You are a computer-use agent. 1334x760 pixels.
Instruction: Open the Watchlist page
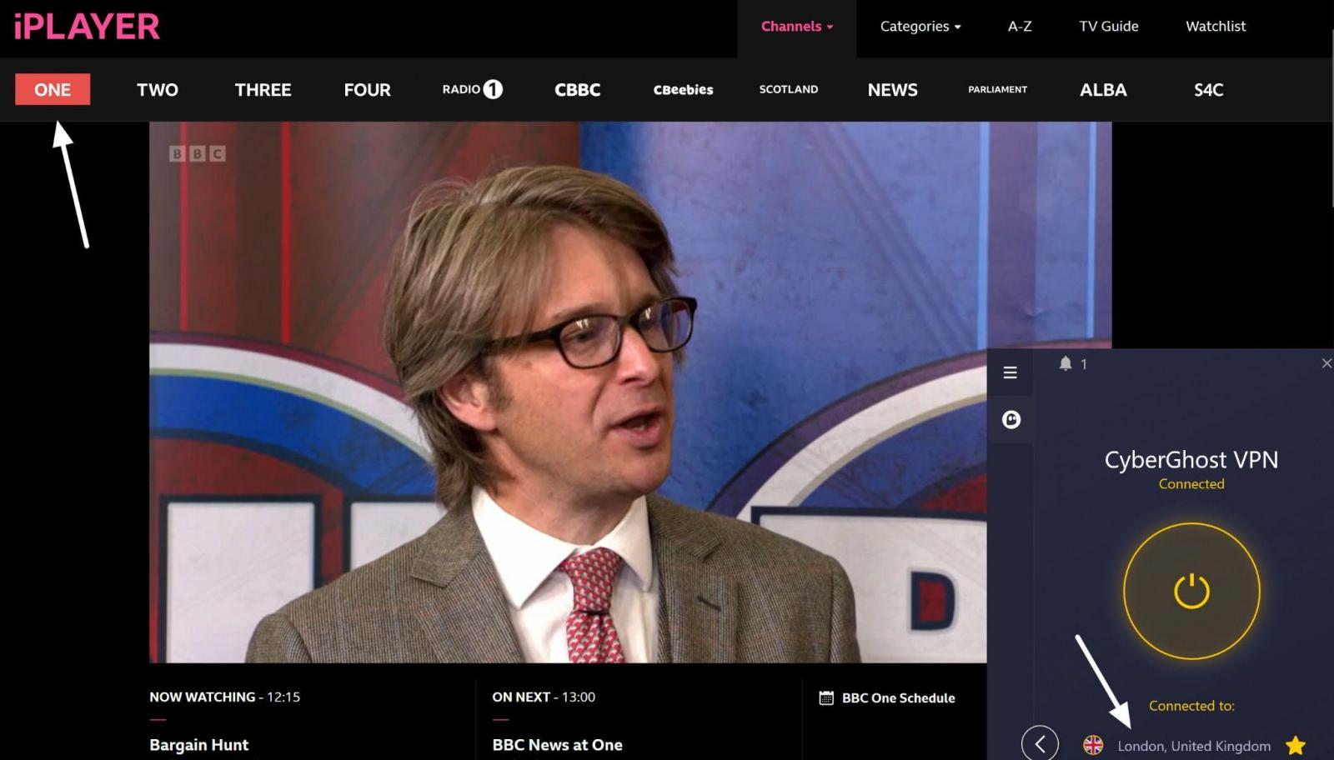1216,27
